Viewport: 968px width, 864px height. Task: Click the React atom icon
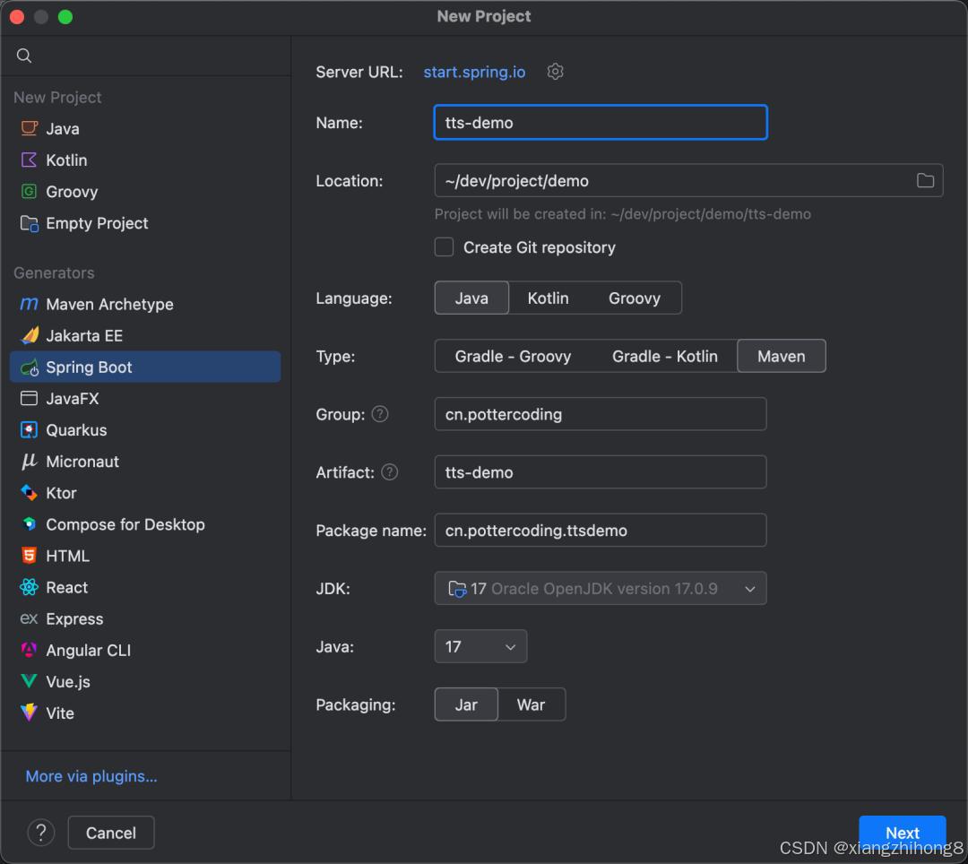[x=29, y=587]
